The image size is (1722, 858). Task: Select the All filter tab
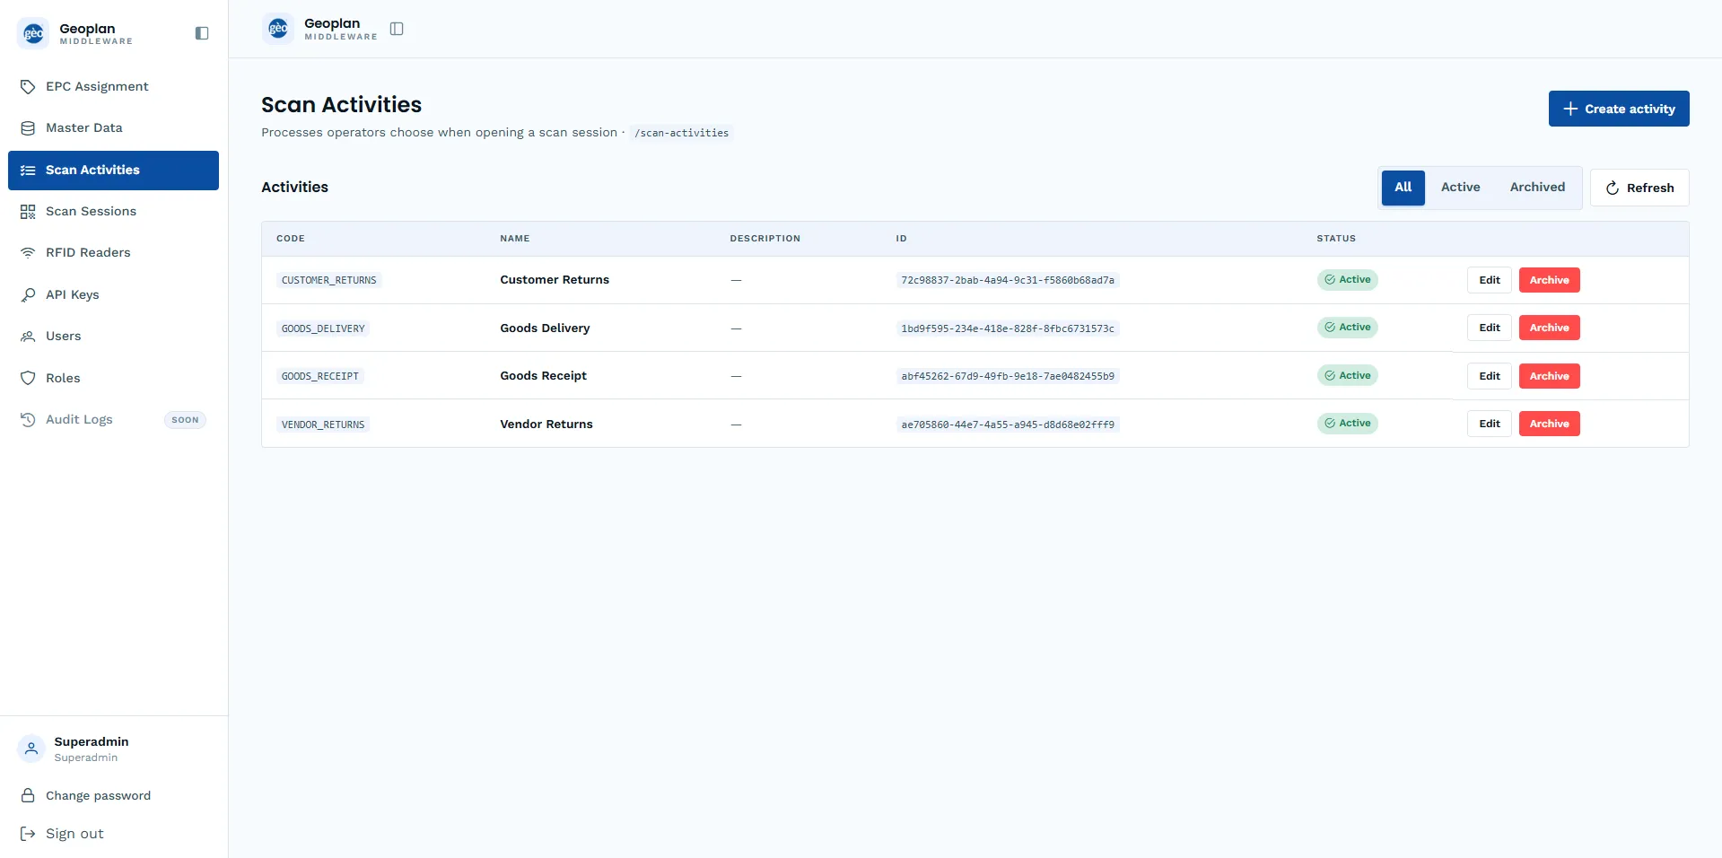1403,188
